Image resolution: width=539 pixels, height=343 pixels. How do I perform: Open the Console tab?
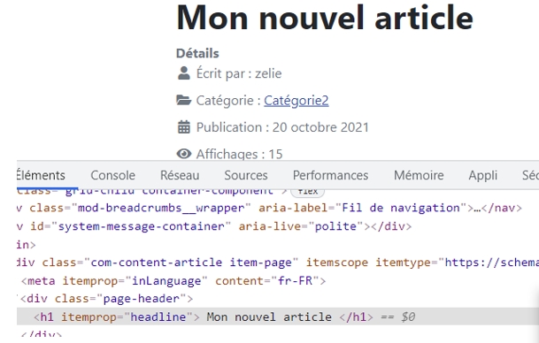pyautogui.click(x=112, y=175)
